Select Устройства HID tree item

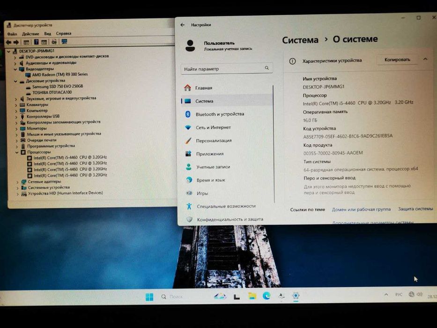[66, 193]
